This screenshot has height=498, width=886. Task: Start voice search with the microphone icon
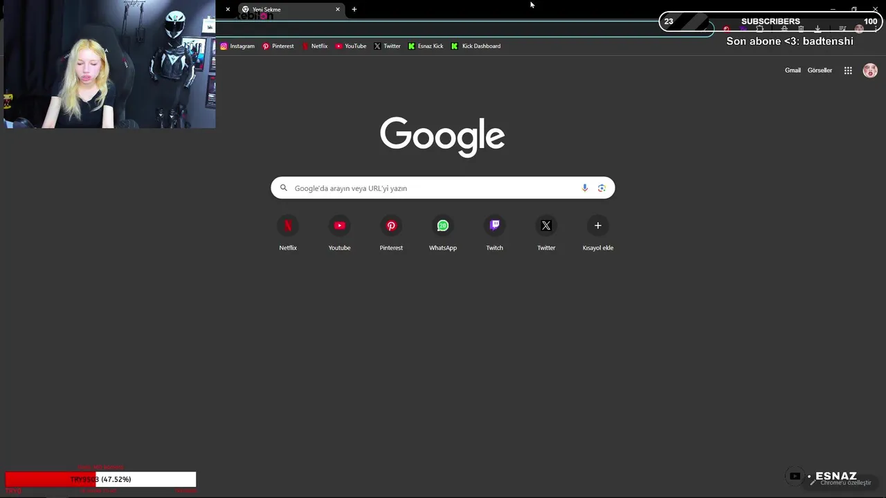click(585, 188)
